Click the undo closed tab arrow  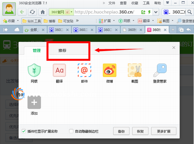pyautogui.click(x=189, y=29)
